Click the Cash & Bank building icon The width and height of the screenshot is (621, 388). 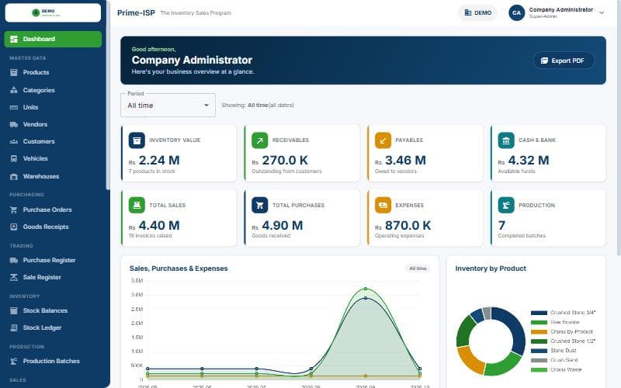coord(506,140)
